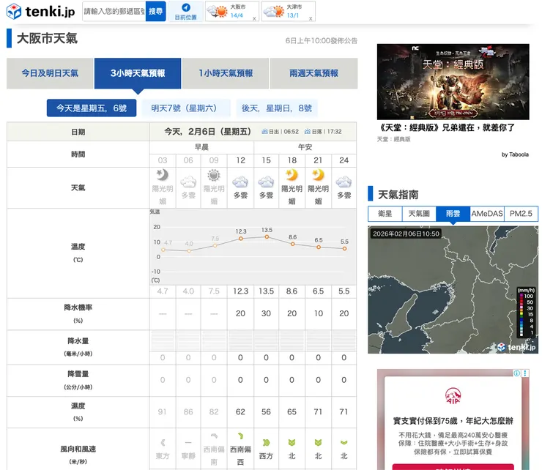Select 今天是星期五, 6號 day button
The image size is (542, 470).
click(92, 108)
